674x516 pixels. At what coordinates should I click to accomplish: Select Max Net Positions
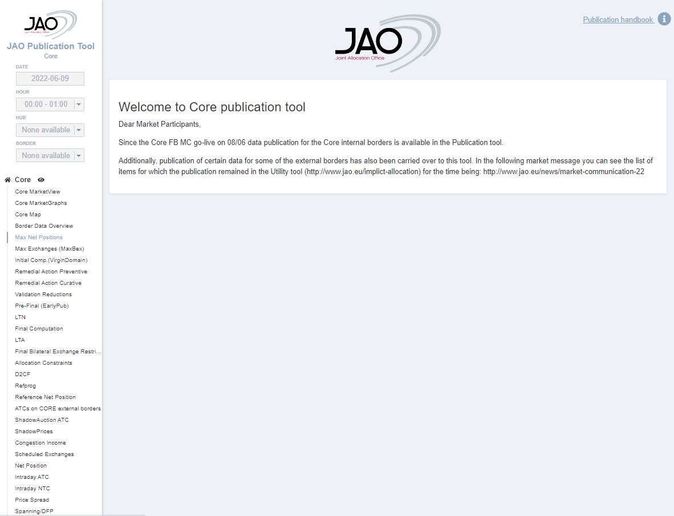[x=39, y=237]
